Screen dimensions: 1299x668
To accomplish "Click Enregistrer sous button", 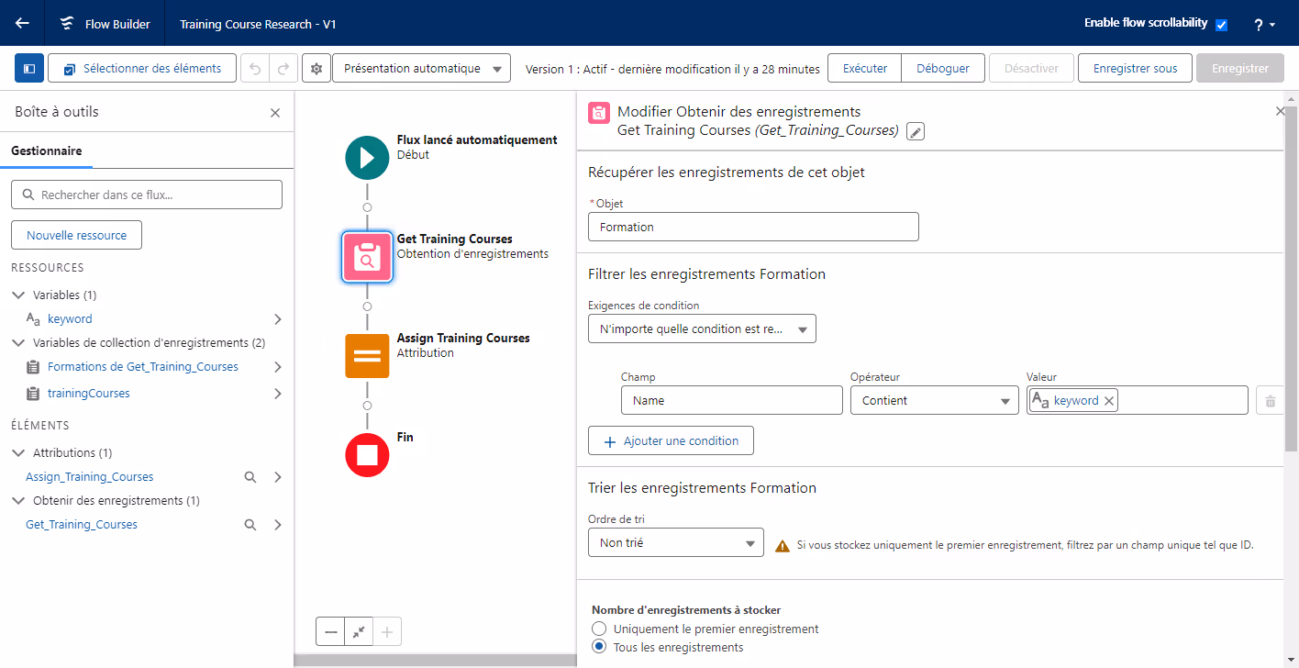I will (x=1136, y=68).
